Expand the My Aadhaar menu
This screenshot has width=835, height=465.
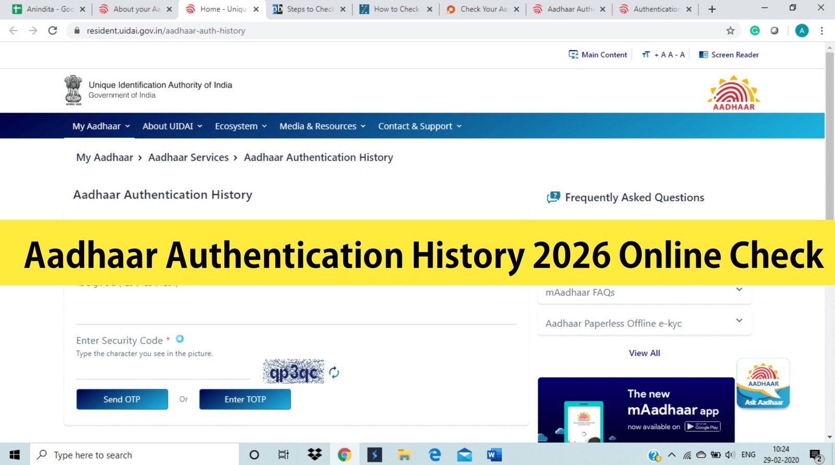(x=101, y=126)
